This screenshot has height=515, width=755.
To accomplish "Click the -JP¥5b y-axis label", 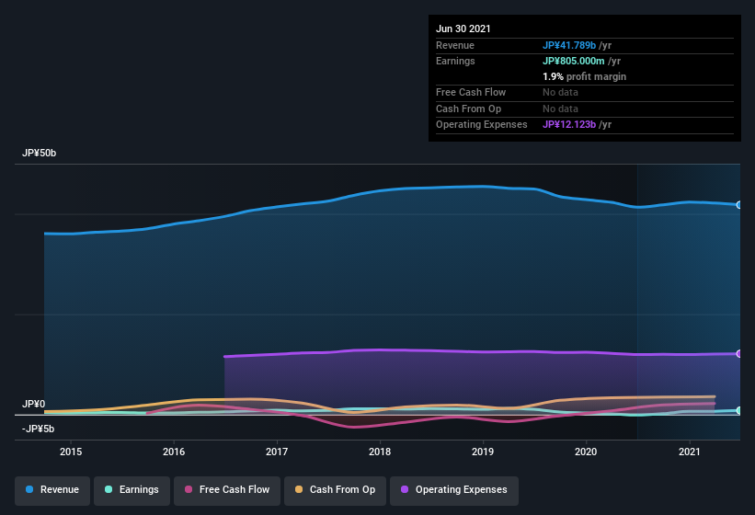I will [38, 429].
